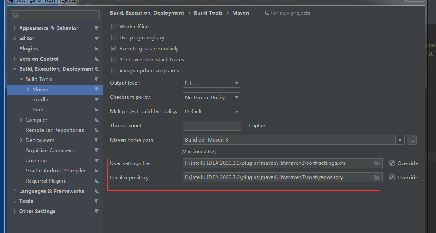
Task: Open Multiproject build fail policy dropdown
Action: pos(212,111)
